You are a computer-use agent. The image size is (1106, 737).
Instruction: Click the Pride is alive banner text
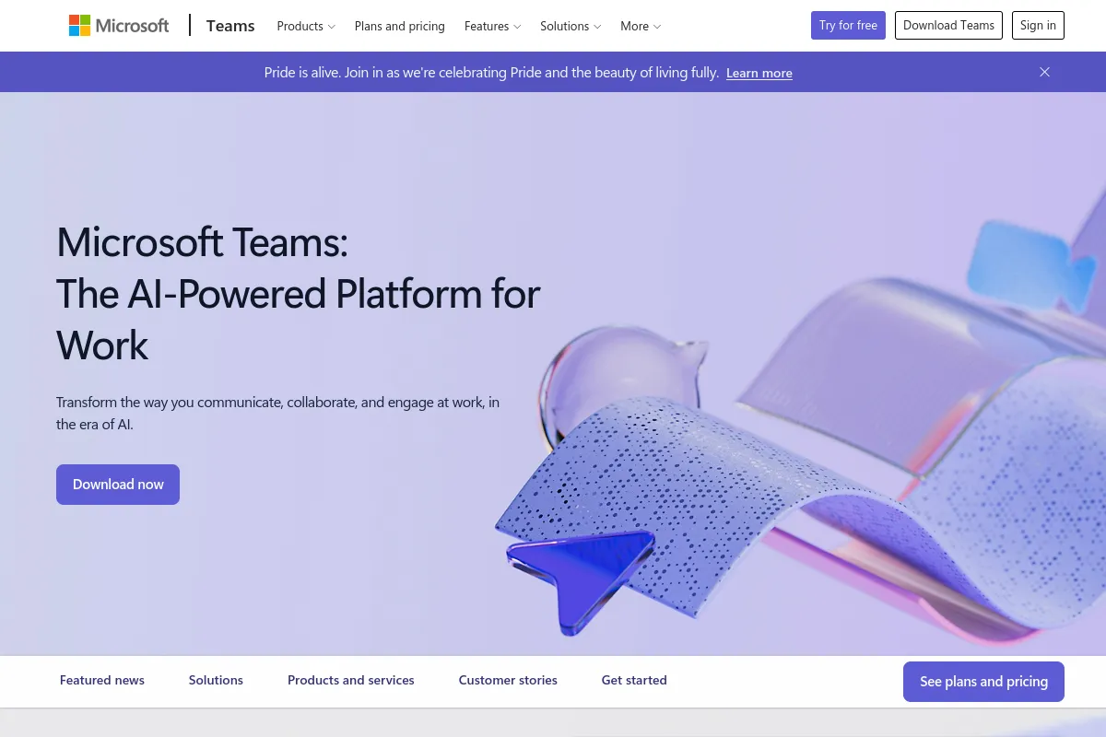click(x=491, y=72)
